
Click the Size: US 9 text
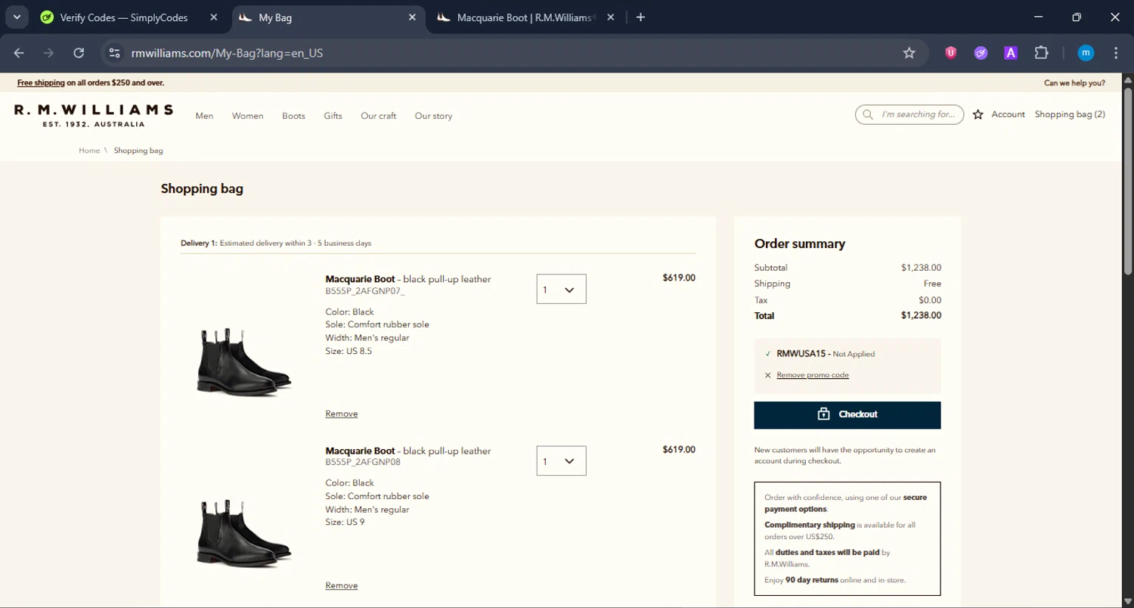[x=345, y=523]
